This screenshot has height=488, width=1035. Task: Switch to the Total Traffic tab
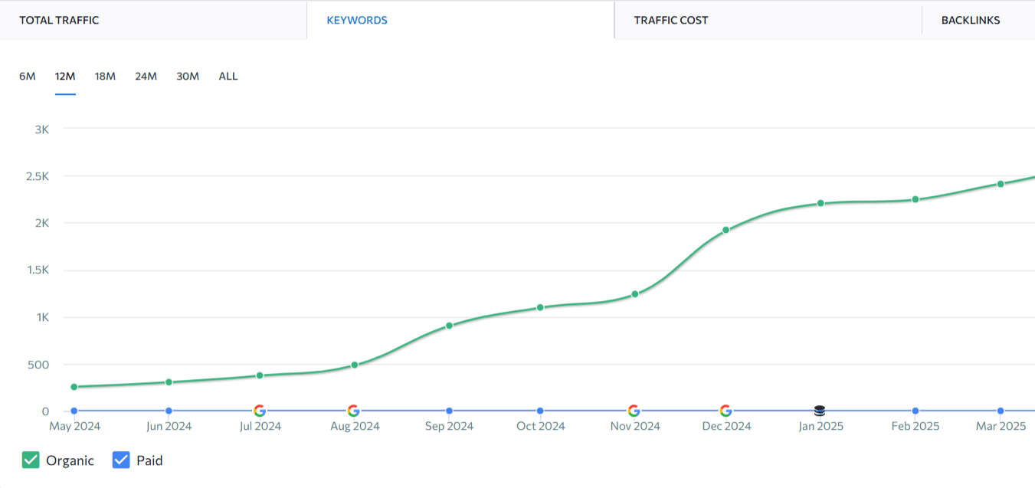(59, 21)
